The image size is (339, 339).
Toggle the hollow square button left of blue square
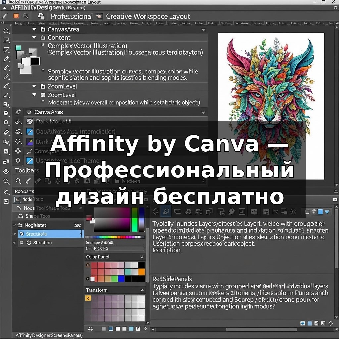(x=307, y=212)
